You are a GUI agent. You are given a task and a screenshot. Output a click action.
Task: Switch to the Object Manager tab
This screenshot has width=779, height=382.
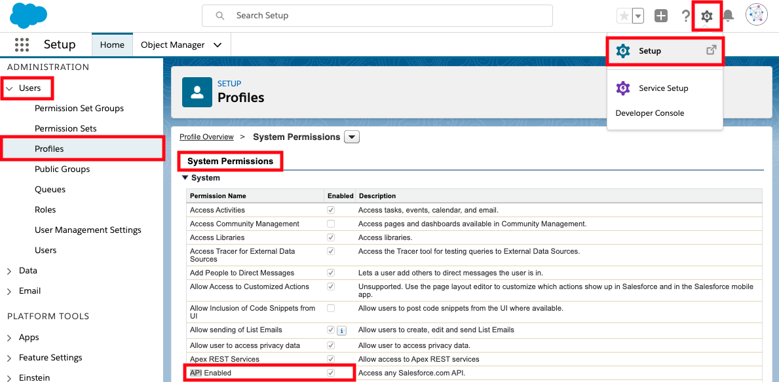pos(174,44)
